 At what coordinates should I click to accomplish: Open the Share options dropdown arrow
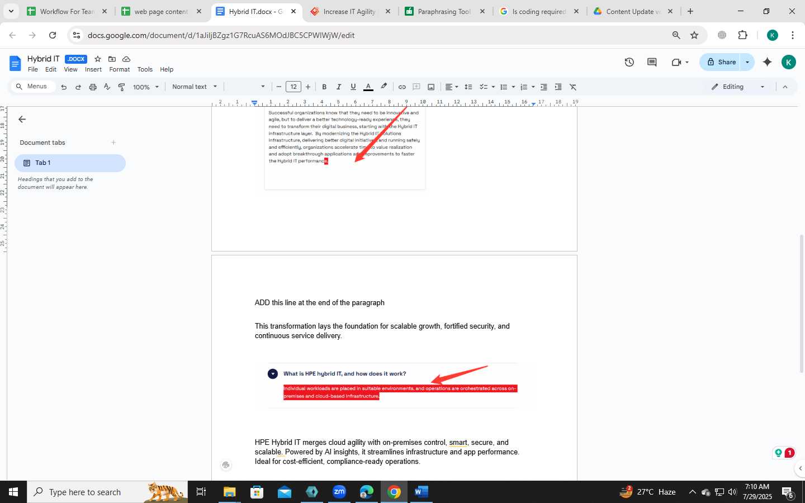coord(747,62)
